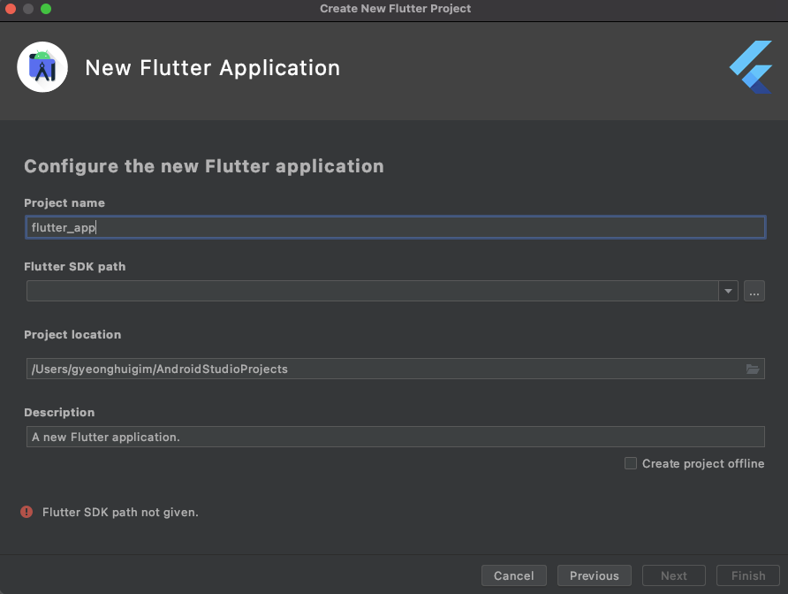Expand the Flutter SDK path dropdown arrow
The width and height of the screenshot is (788, 594).
[x=728, y=291]
